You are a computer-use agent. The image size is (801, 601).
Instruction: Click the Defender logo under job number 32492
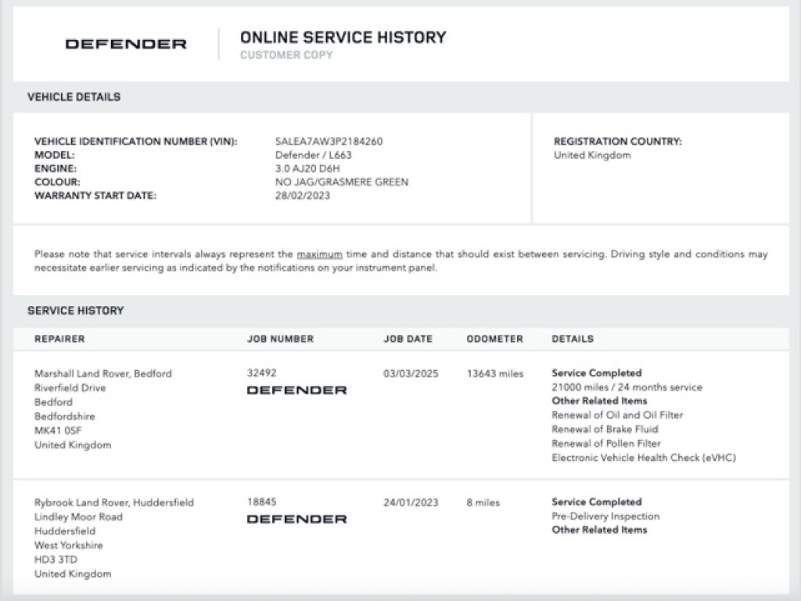296,390
